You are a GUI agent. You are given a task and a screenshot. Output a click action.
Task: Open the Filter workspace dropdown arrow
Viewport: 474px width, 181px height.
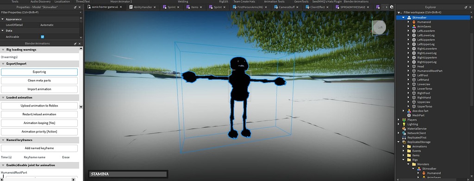coord(471,12)
